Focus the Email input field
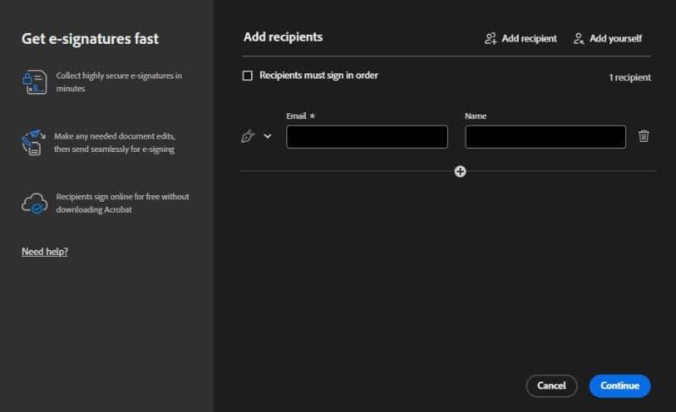Viewport: 676px width, 412px height. (367, 137)
